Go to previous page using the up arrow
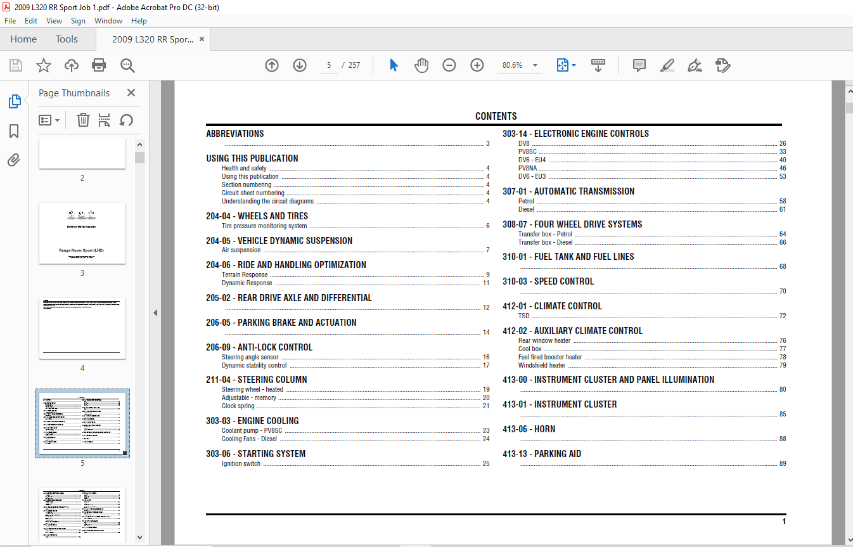The image size is (853, 547). [x=272, y=65]
